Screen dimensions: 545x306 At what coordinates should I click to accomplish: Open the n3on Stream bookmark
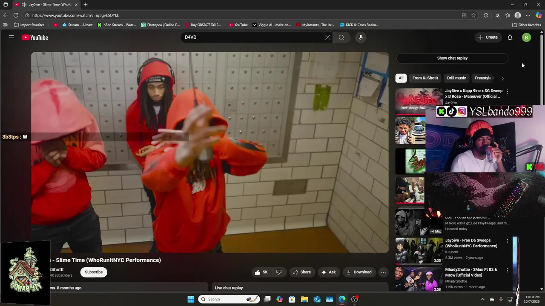point(117,25)
